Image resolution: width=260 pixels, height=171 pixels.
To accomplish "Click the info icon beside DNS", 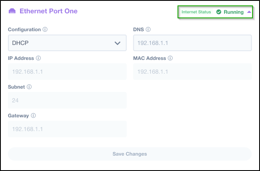I will click(x=148, y=30).
